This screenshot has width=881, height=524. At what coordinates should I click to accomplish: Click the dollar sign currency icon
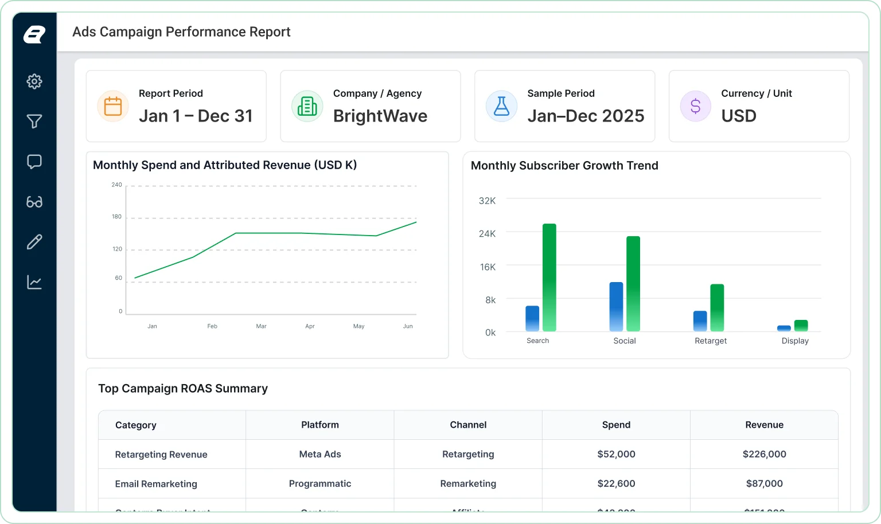click(696, 106)
